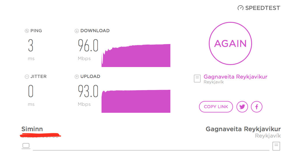
Task: Share result on Facebook
Action: pos(257,107)
